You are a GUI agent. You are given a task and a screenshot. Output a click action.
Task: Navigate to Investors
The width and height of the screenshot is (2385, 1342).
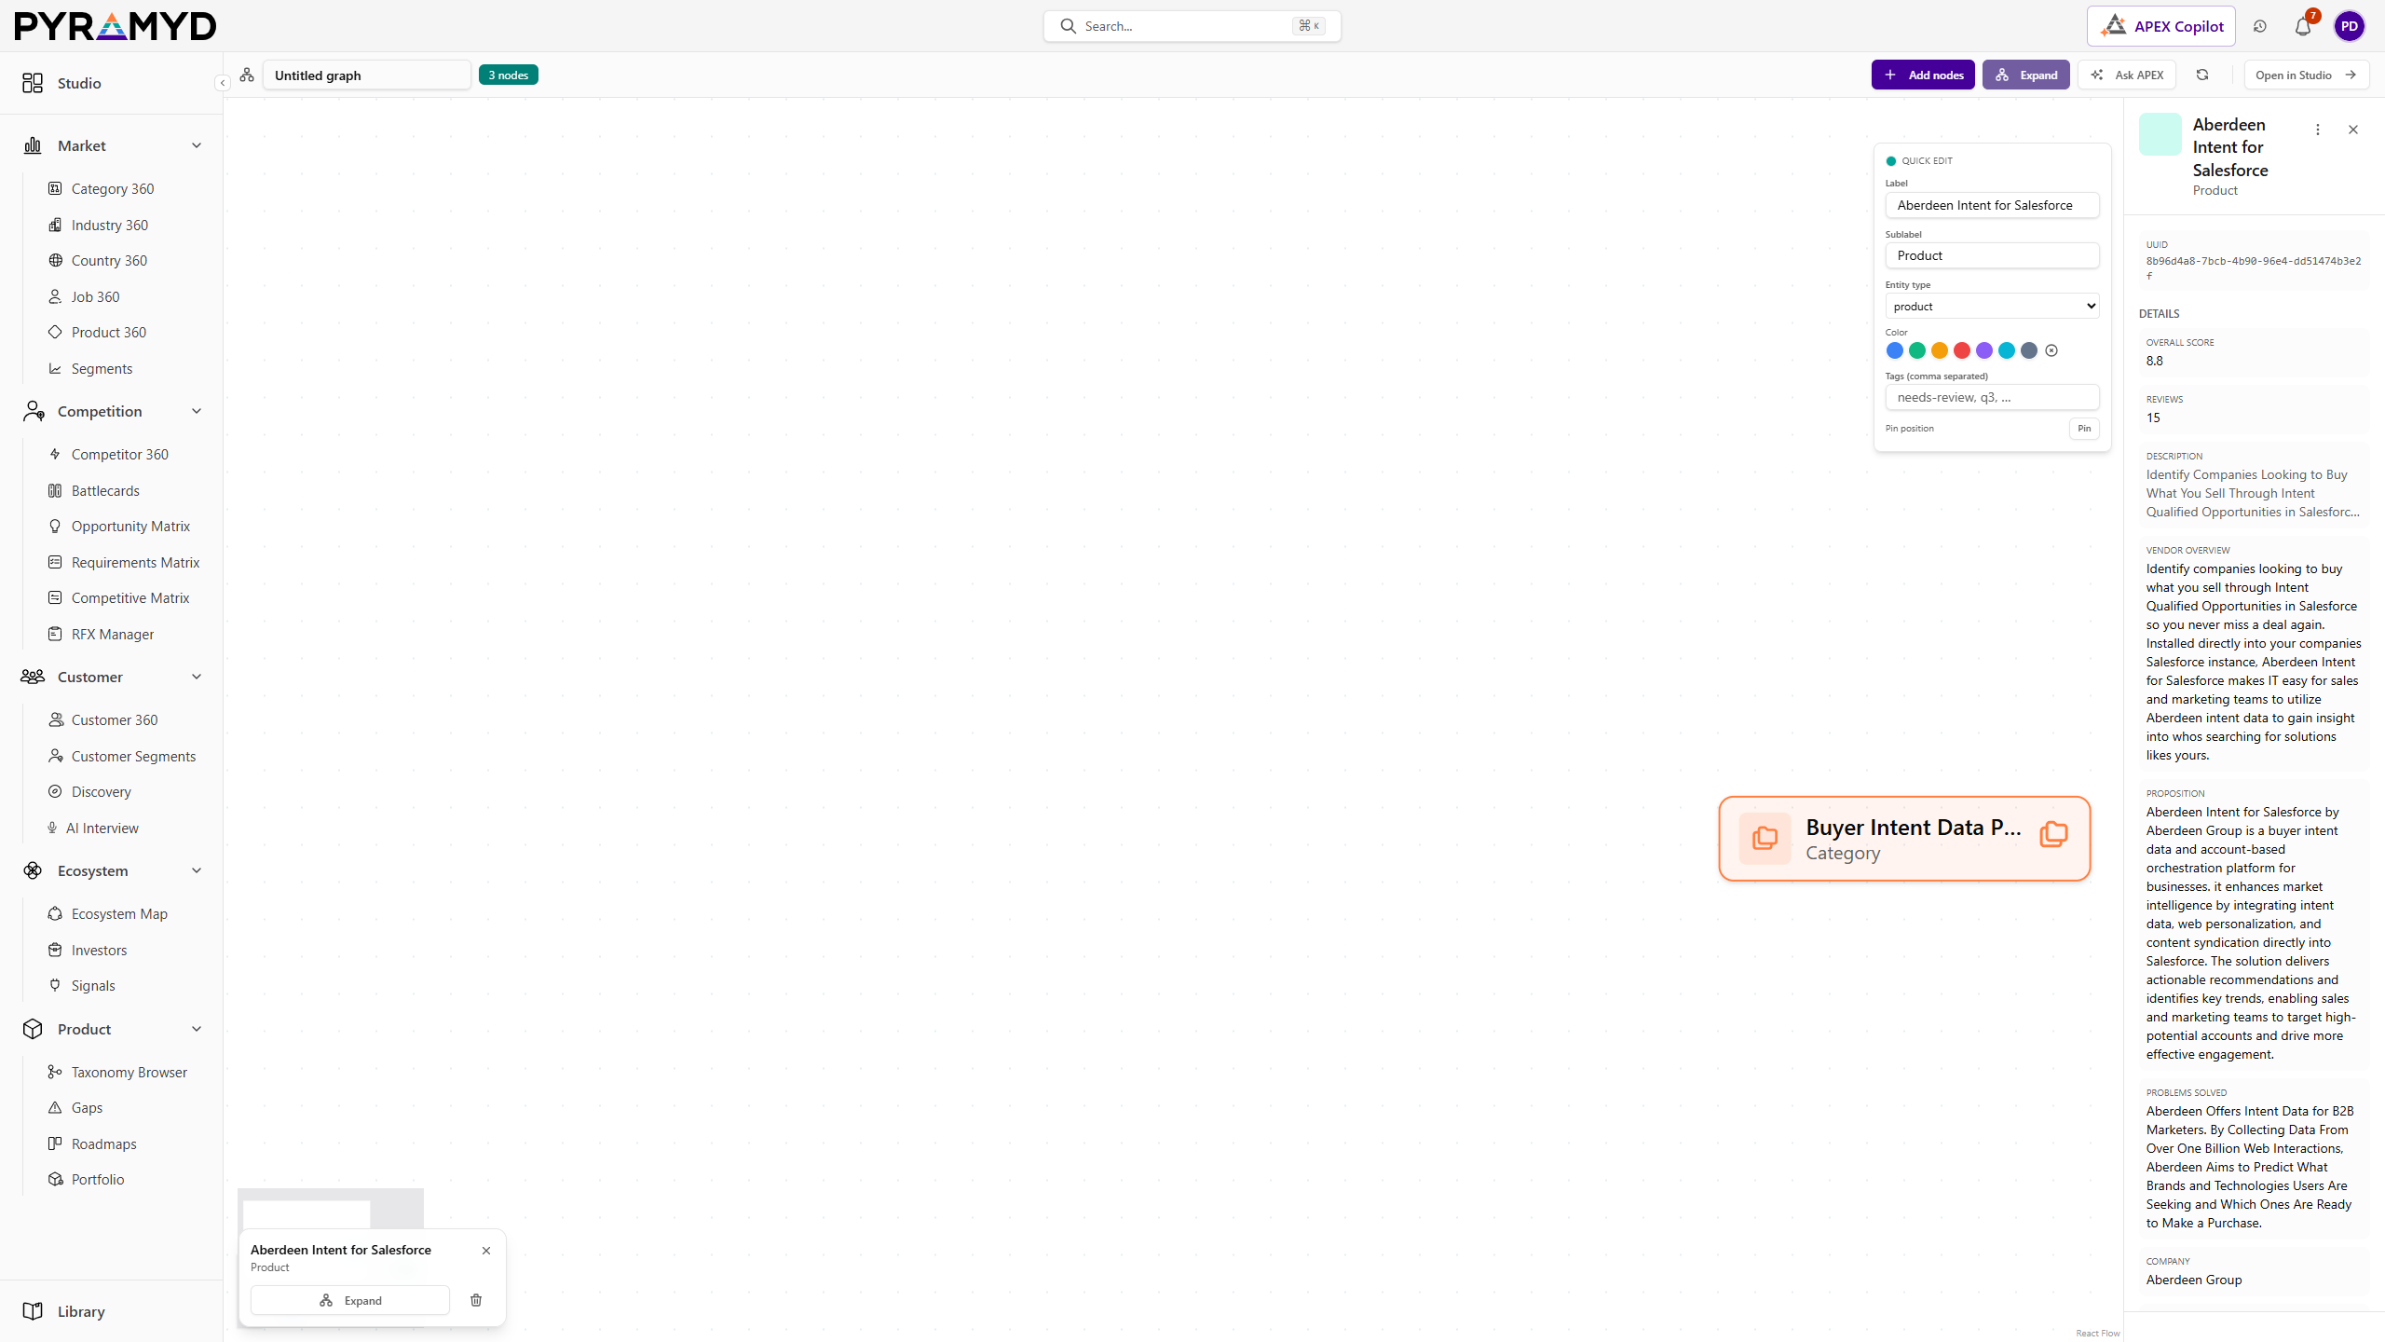click(x=99, y=951)
